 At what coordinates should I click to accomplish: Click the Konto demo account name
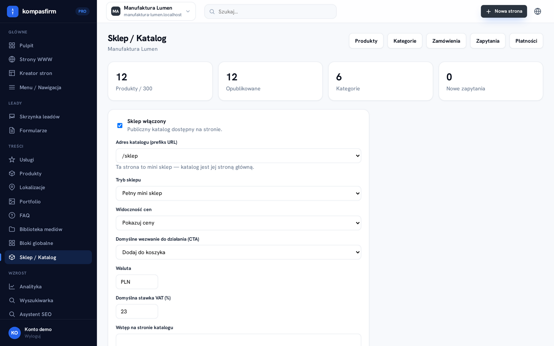pos(38,329)
